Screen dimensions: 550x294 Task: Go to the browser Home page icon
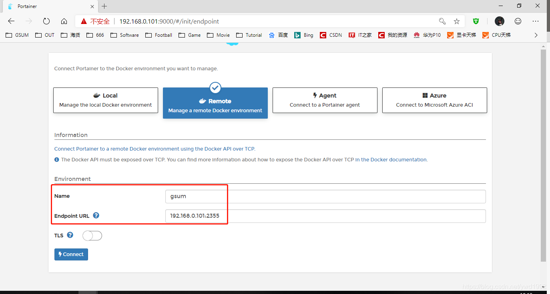(64, 21)
